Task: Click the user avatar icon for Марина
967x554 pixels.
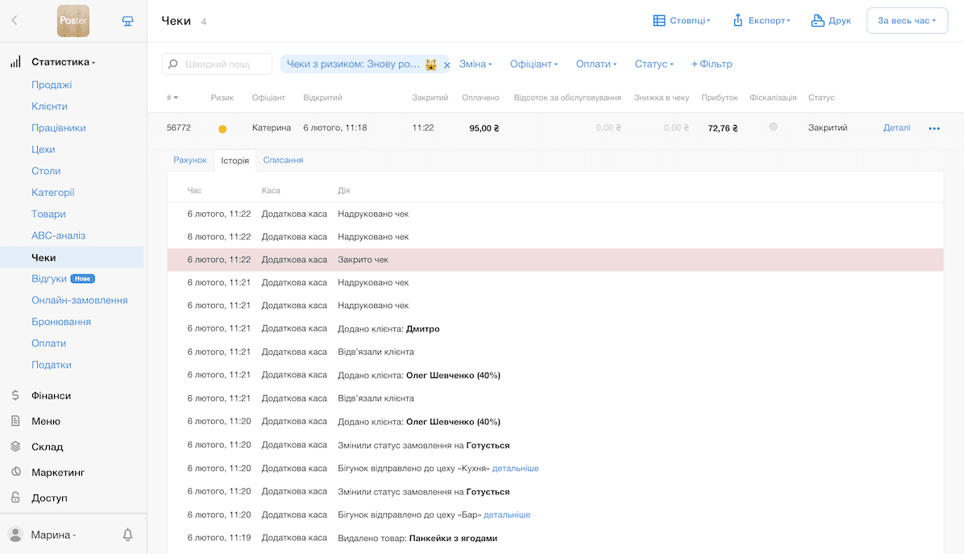Action: [15, 535]
